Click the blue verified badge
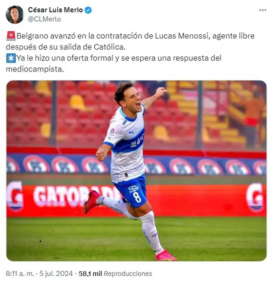 click(88, 10)
